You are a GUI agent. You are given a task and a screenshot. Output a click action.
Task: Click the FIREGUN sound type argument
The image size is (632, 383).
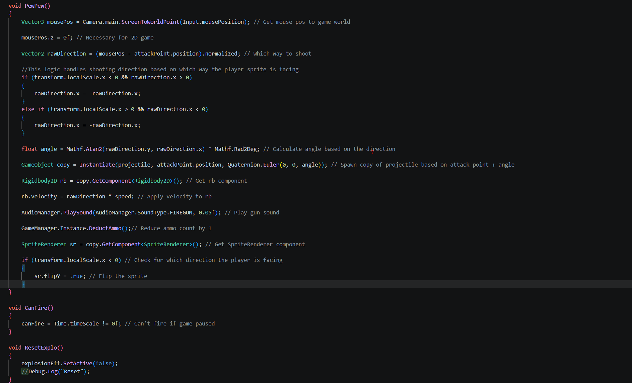pyautogui.click(x=181, y=212)
